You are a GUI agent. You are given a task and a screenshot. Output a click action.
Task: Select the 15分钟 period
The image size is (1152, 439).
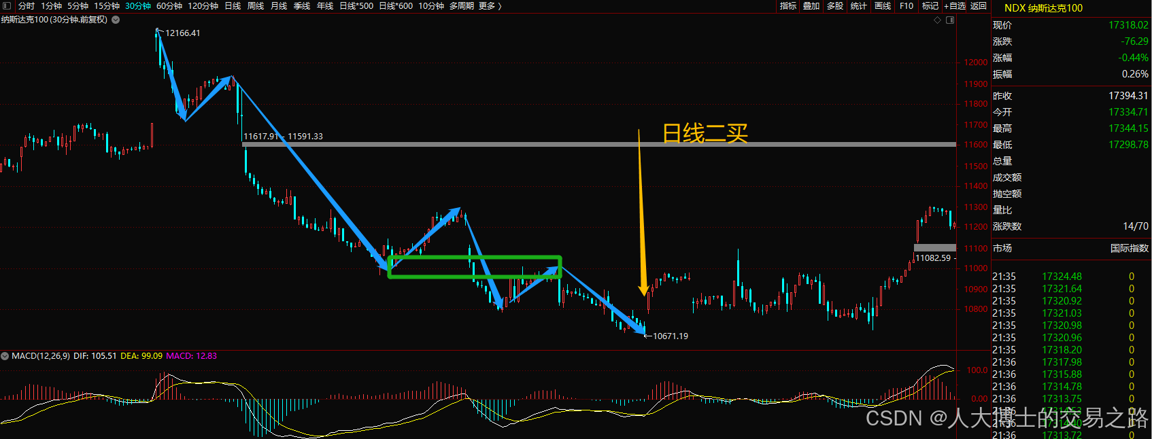click(107, 6)
